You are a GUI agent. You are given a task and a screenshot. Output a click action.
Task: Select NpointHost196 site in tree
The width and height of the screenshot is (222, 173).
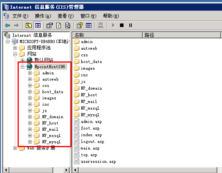pos(50,67)
